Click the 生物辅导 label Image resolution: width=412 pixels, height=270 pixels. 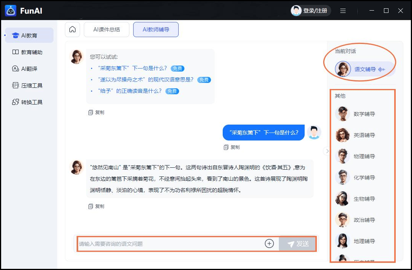[x=364, y=199]
